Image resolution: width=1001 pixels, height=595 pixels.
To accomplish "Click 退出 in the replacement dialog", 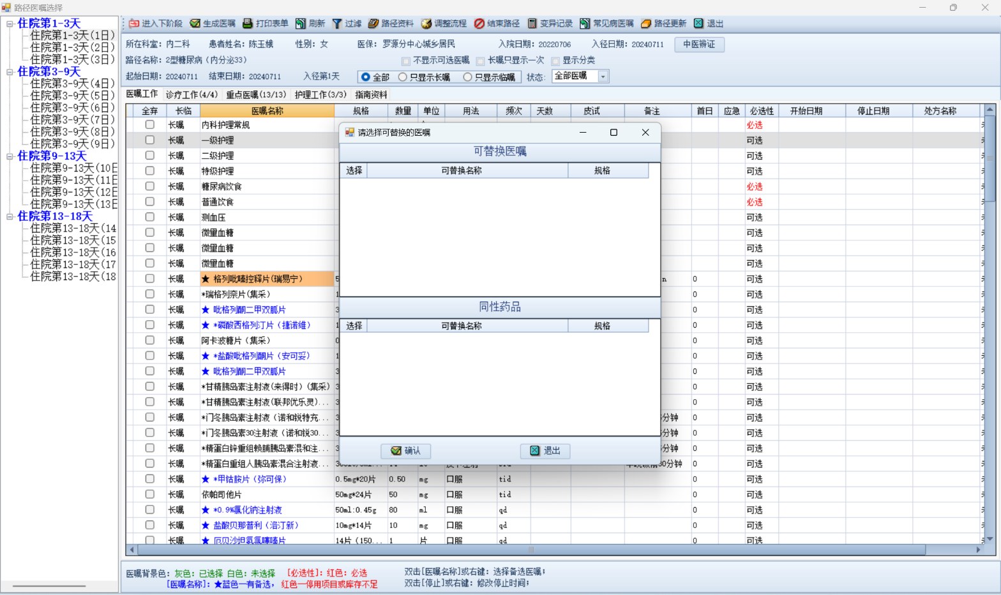I will pos(545,451).
